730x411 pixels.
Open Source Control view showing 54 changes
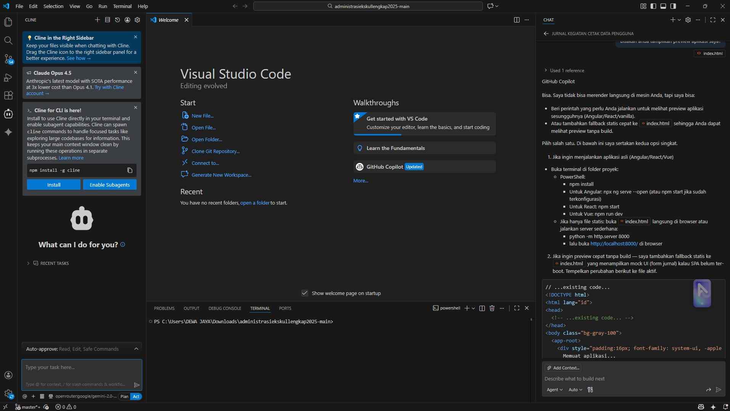coord(8,59)
